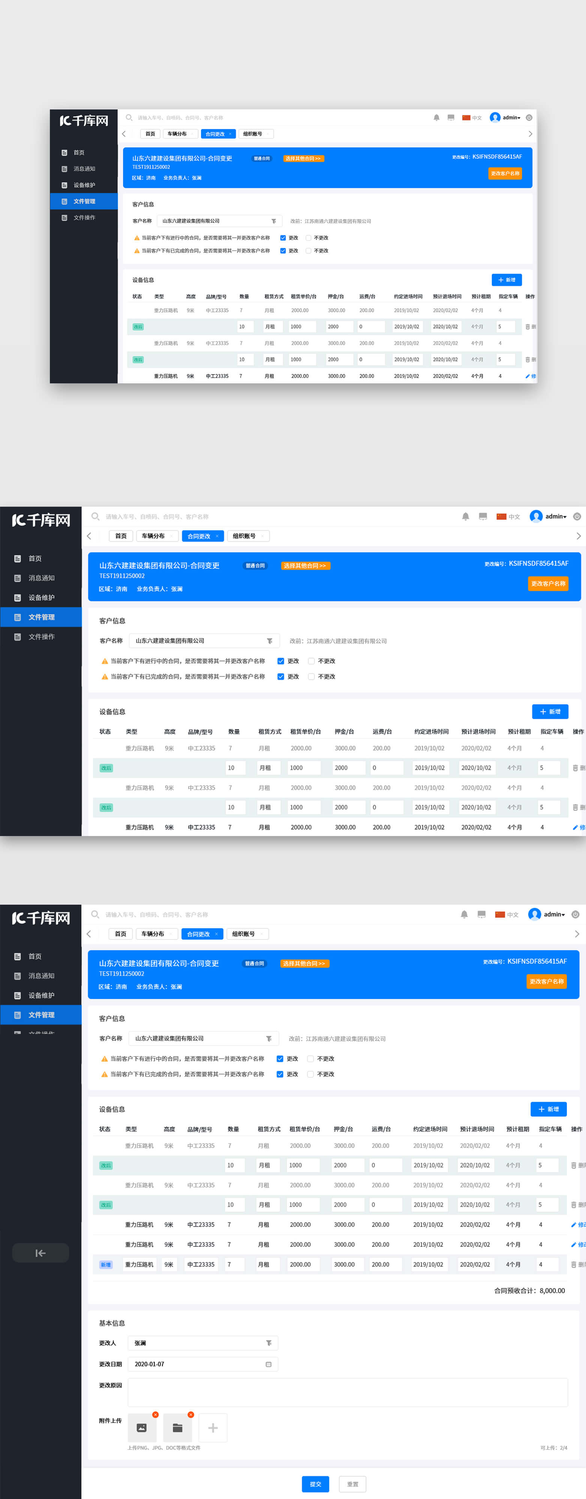Switch to 车辆分布 tab in middle mockup
The image size is (586, 1499).
tap(157, 536)
